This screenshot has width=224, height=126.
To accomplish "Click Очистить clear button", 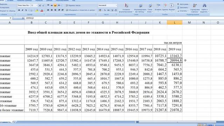I will pos(183,11).
